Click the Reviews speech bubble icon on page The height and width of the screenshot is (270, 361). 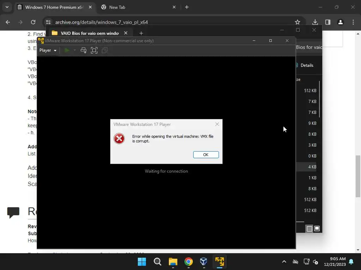coord(13,212)
